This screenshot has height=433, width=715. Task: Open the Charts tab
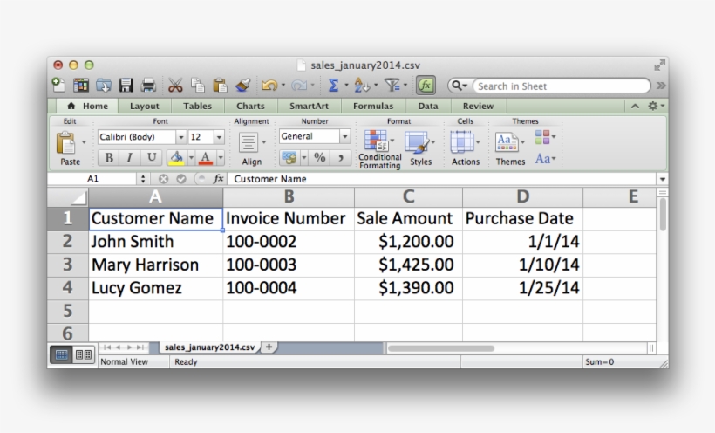click(250, 106)
